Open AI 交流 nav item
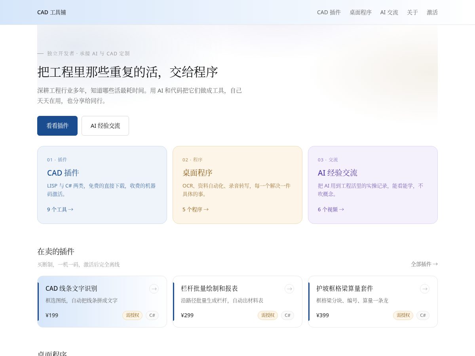Screen dimensions: 475x356 click(389, 12)
